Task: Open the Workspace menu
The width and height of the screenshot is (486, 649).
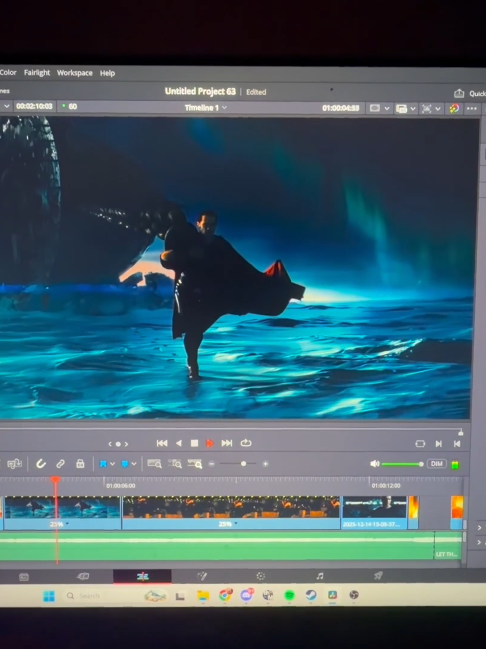Action: [x=75, y=73]
